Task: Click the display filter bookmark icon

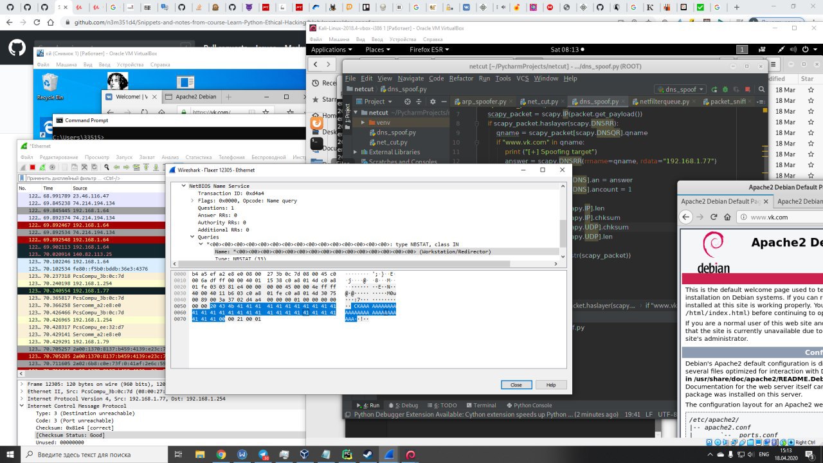Action: (x=22, y=178)
